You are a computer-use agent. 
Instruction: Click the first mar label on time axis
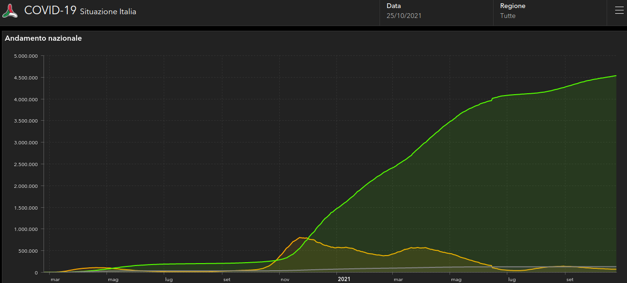[x=55, y=280]
